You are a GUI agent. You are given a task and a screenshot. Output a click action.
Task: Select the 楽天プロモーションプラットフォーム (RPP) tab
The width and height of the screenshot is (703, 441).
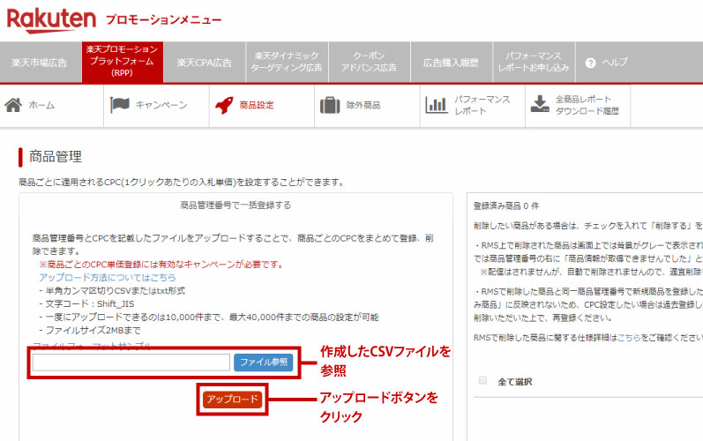pyautogui.click(x=123, y=62)
